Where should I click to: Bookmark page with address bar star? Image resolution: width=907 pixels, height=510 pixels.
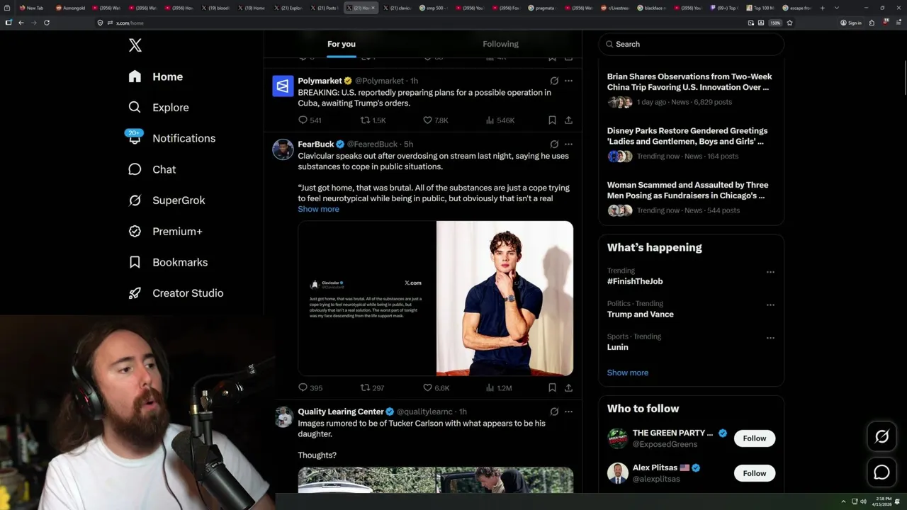click(x=789, y=23)
